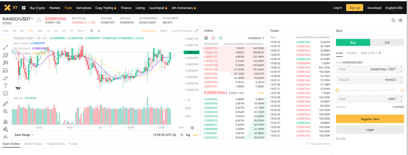
Task: Toggle log scale on the chart
Action: click(188, 135)
